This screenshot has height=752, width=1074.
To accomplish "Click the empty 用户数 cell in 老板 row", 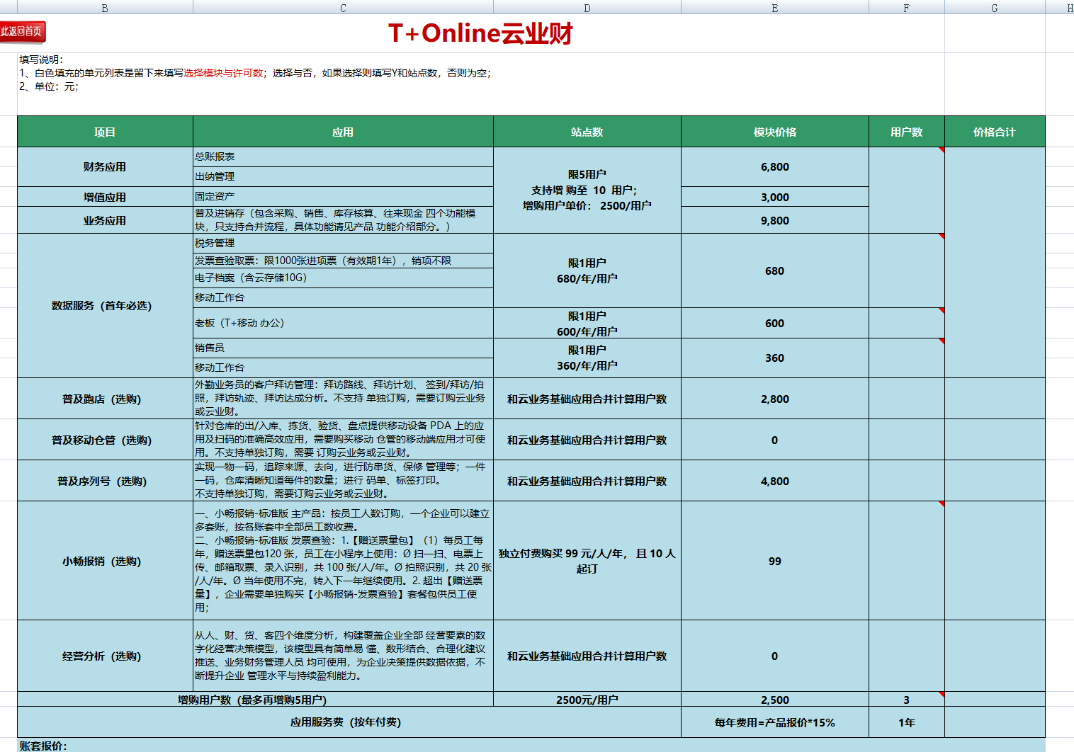I will [x=907, y=323].
